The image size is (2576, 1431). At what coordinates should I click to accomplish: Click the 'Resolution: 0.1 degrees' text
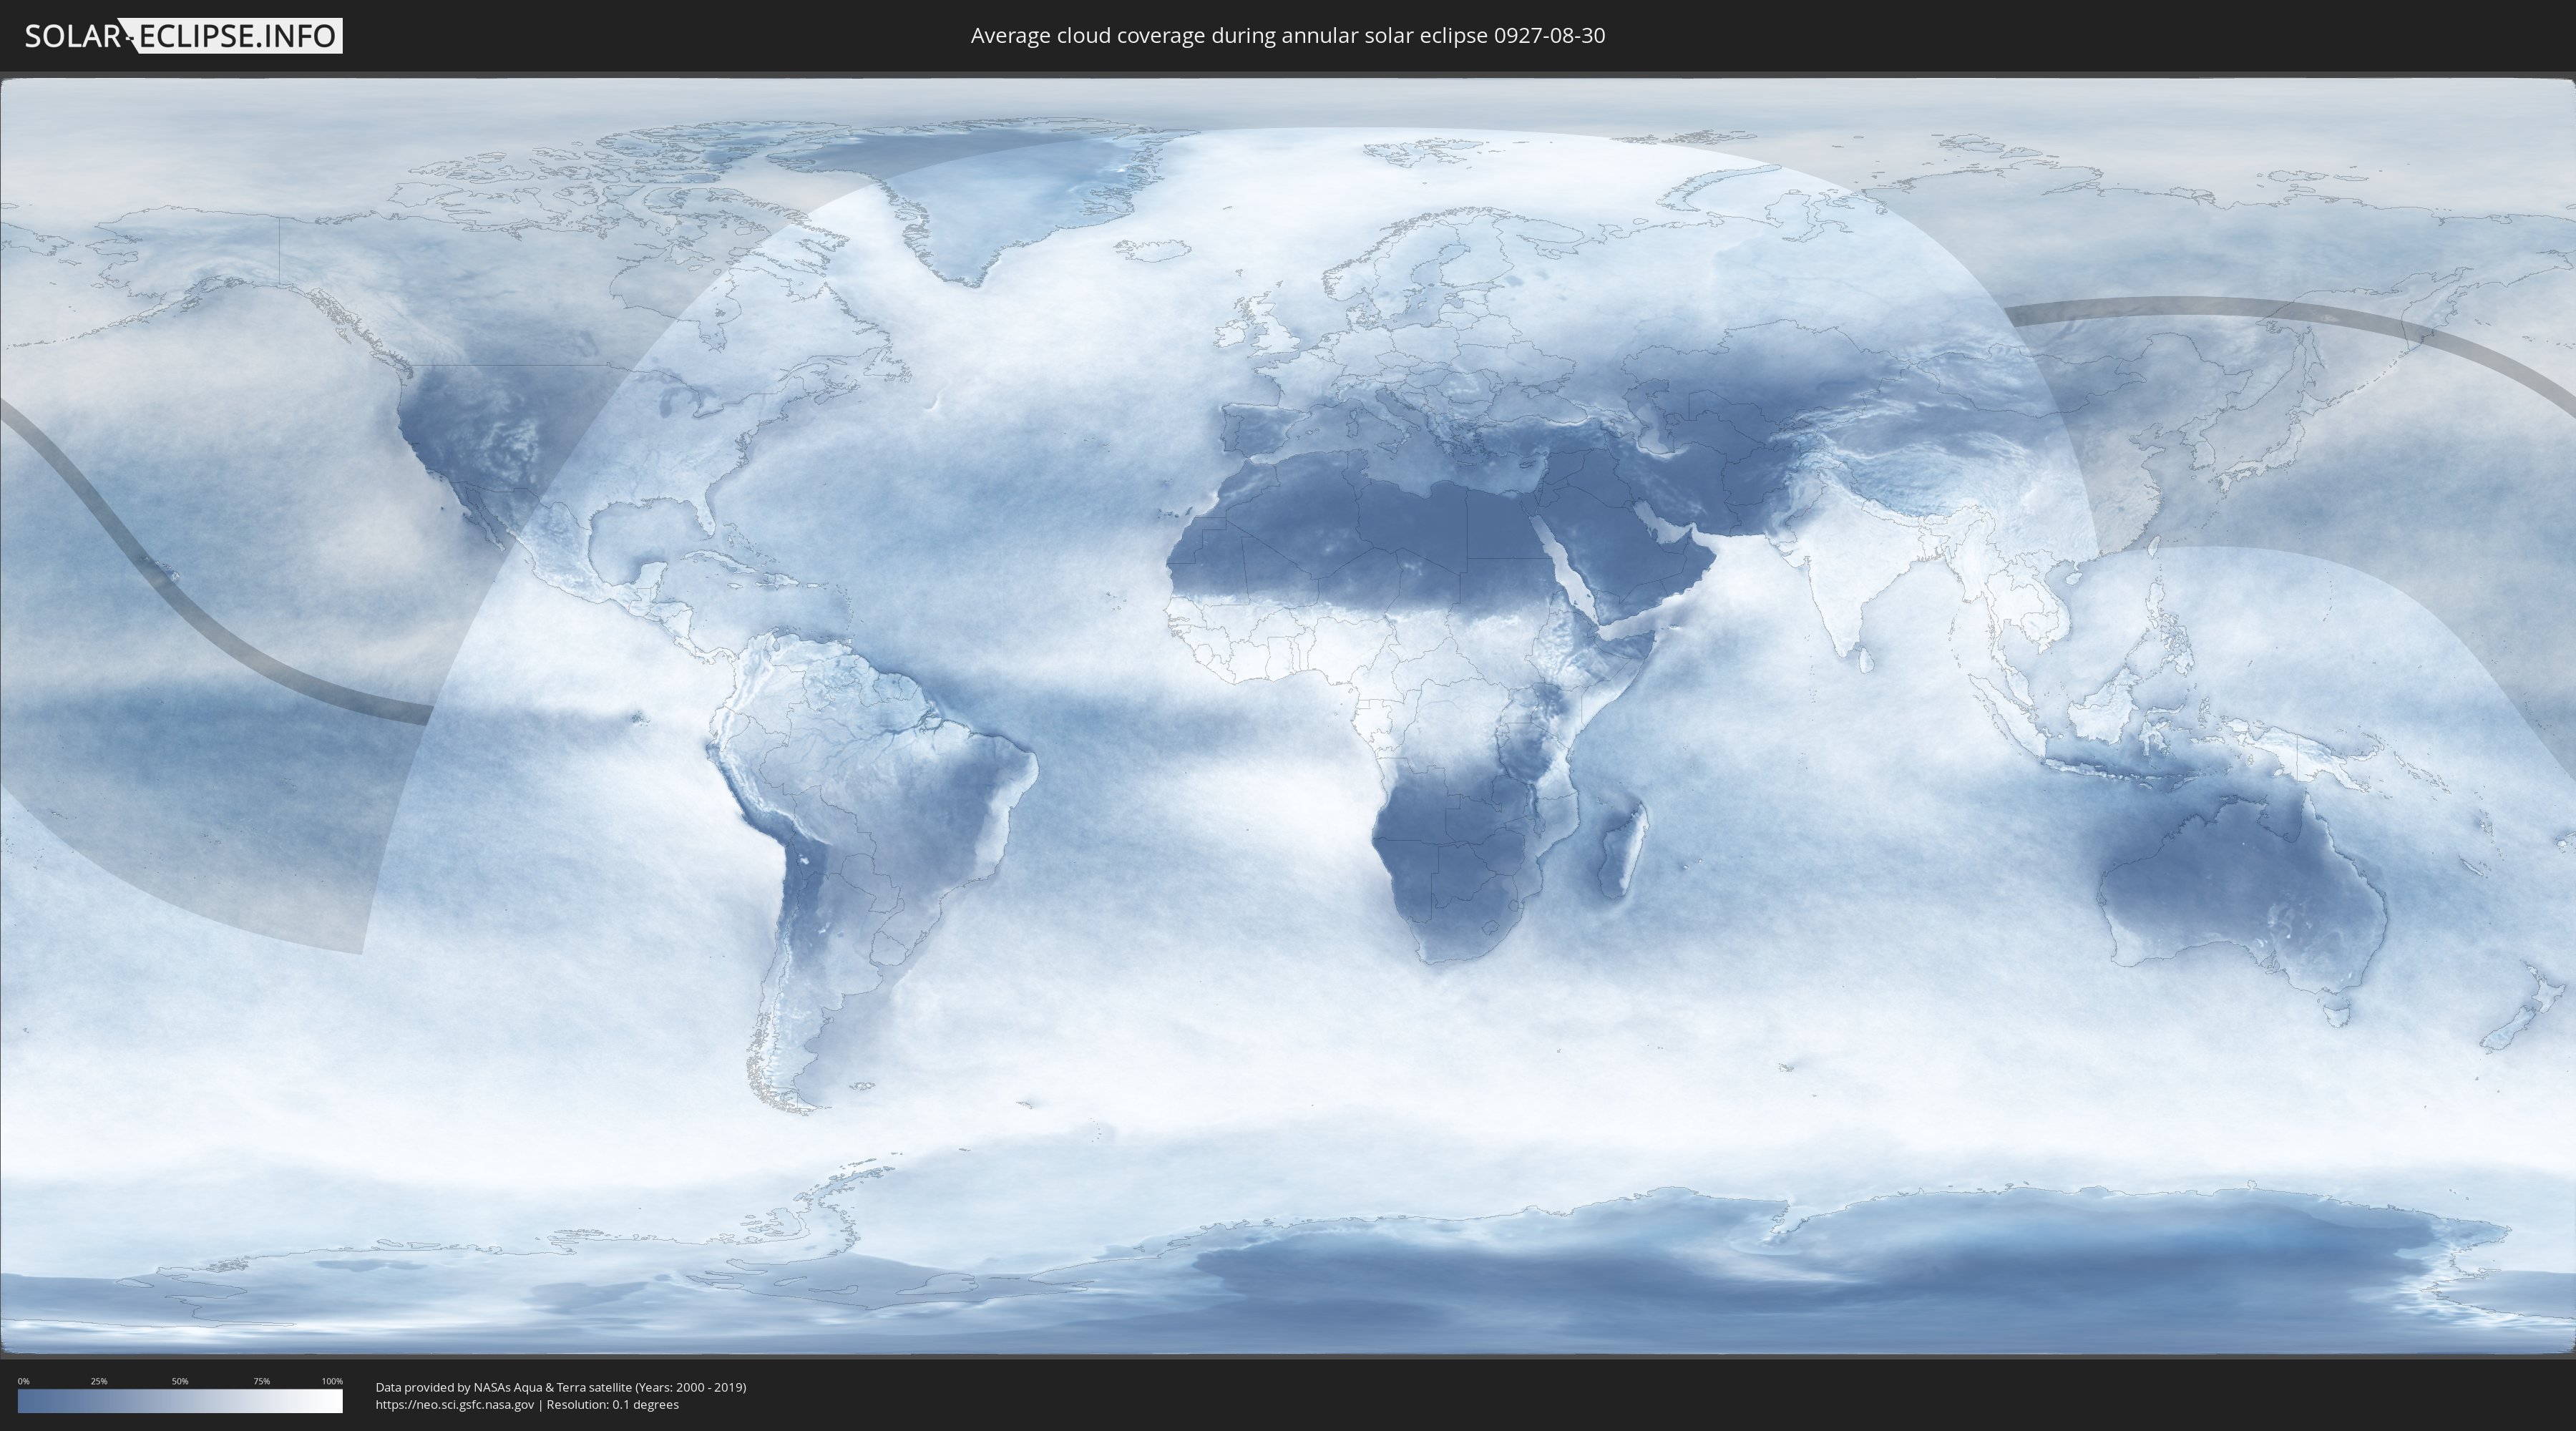point(612,1405)
